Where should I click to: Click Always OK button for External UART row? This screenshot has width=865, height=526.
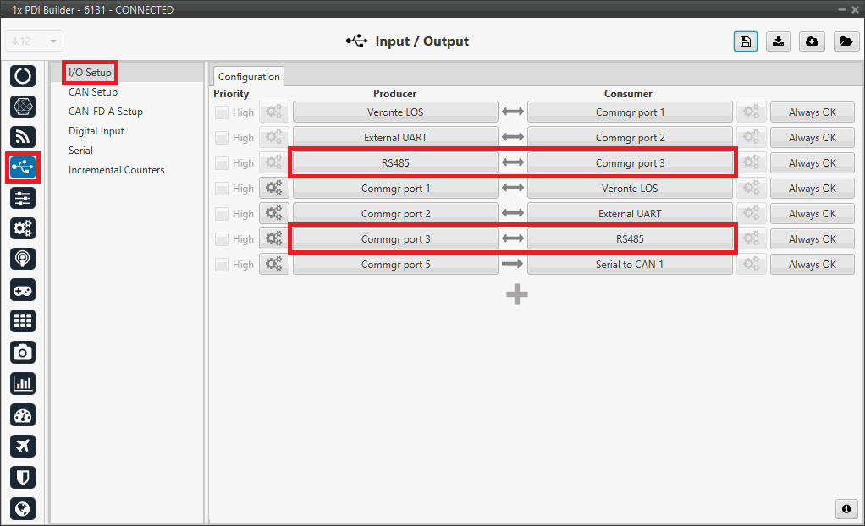pyautogui.click(x=812, y=138)
